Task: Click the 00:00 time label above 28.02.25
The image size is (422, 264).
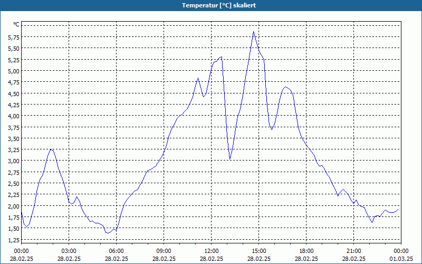Action: tap(21, 251)
